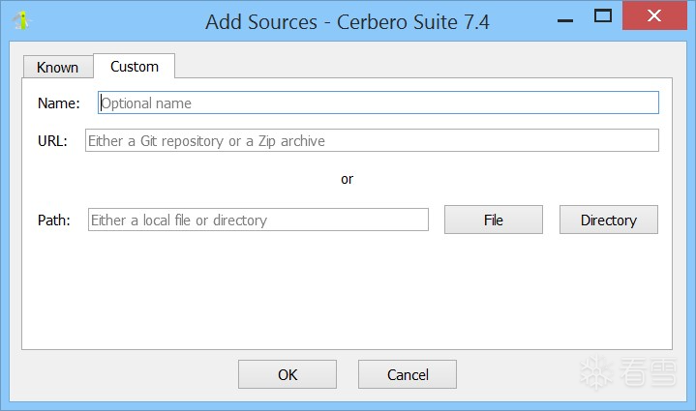Confirm with the OK button
696x411 pixels.
(287, 374)
